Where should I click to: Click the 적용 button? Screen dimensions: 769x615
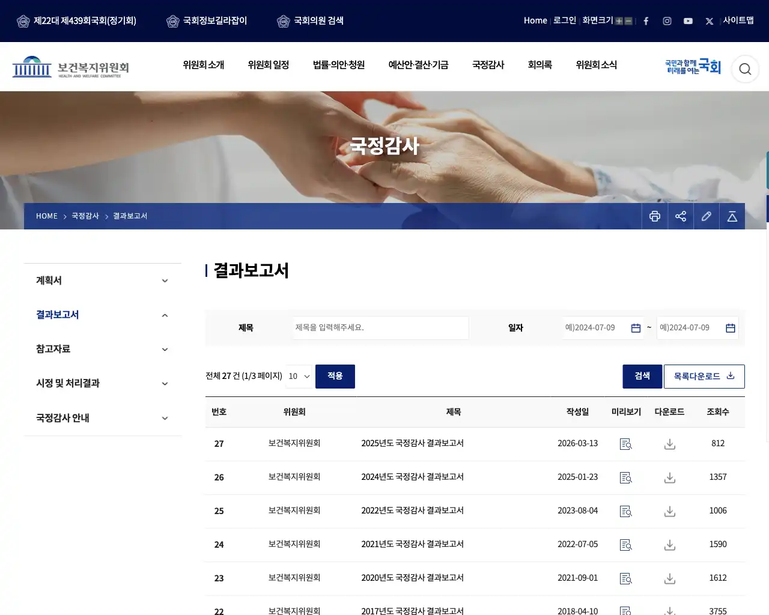click(x=335, y=376)
